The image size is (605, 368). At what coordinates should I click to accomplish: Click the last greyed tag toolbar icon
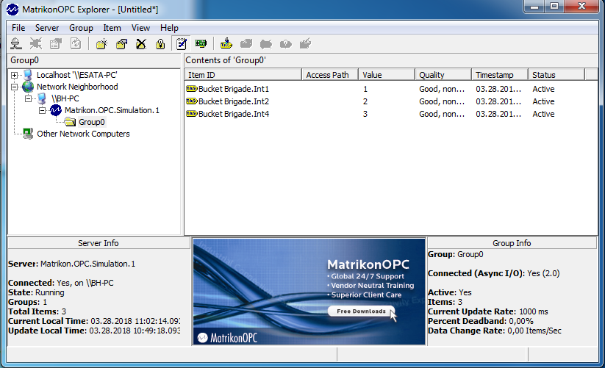click(x=305, y=44)
